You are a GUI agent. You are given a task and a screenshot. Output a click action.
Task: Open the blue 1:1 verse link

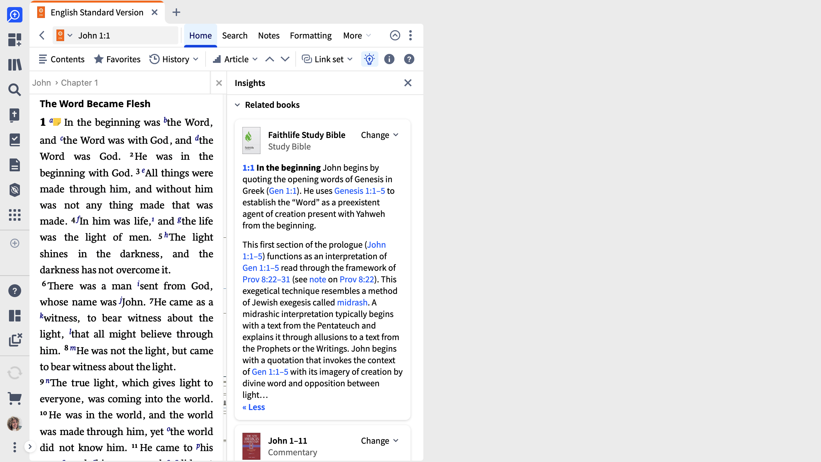248,168
